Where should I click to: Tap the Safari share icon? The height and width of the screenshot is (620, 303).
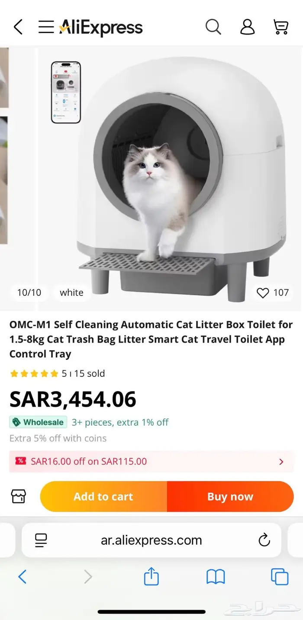tap(151, 577)
